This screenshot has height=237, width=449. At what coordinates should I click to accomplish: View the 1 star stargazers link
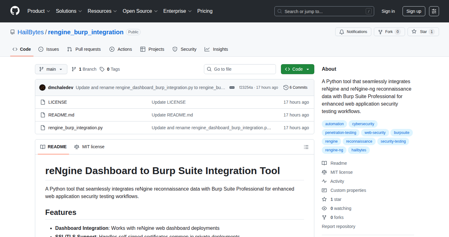pyautogui.click(x=332, y=199)
